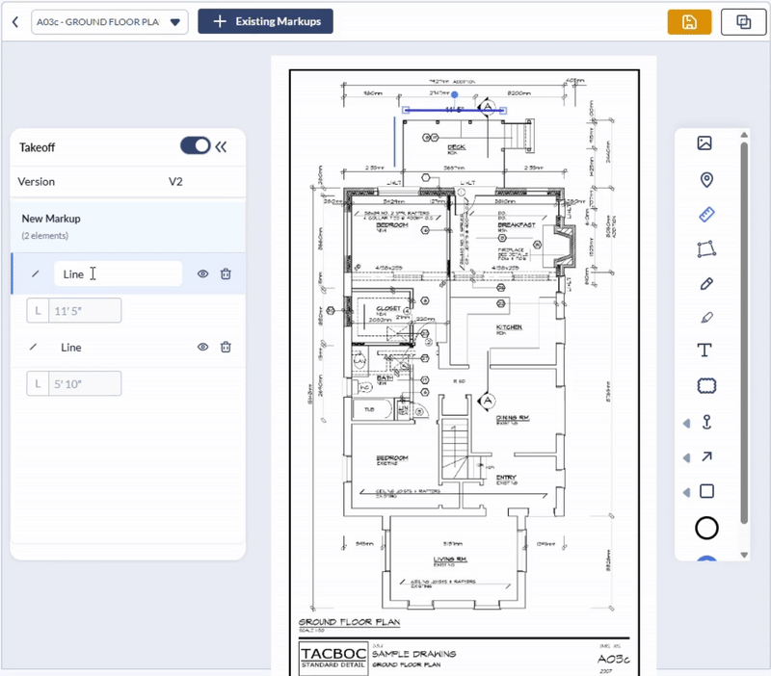
Task: Select the polygon area tool
Action: (705, 249)
